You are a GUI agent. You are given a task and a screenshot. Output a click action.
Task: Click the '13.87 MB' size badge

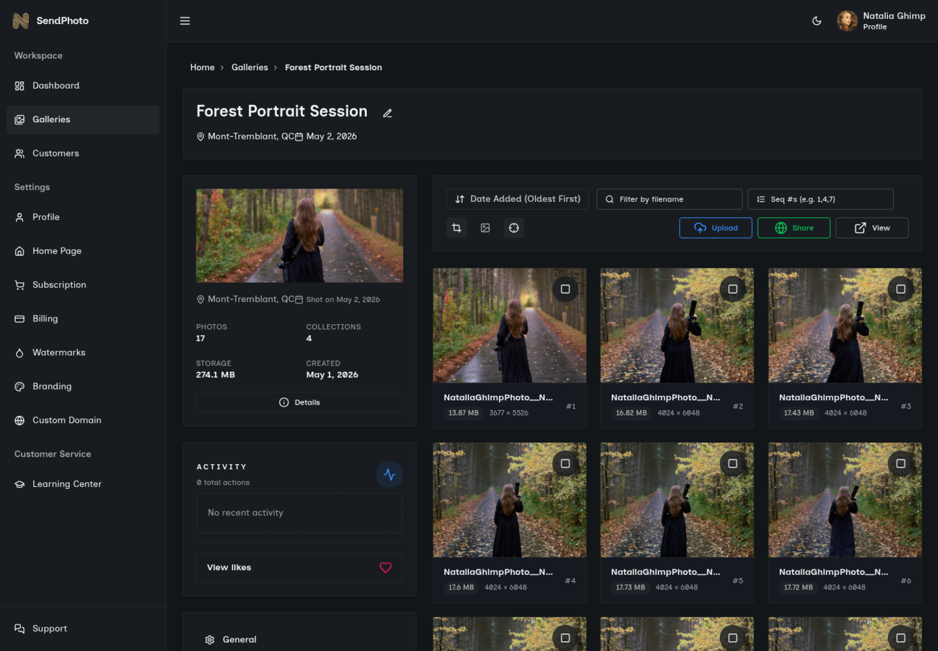coord(463,413)
